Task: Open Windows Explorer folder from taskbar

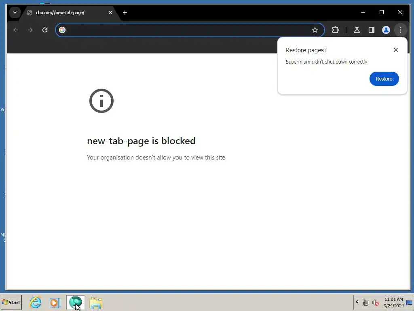Action: click(x=96, y=303)
